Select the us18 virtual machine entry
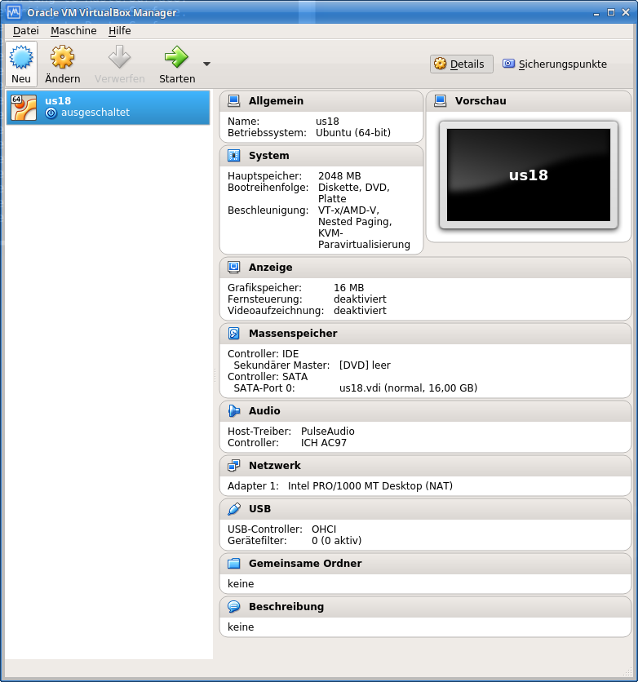This screenshot has width=638, height=682. [108, 107]
